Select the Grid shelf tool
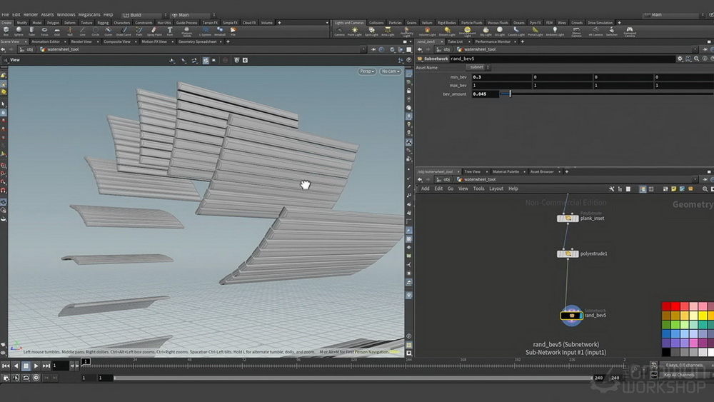714x402 pixels. point(57,31)
